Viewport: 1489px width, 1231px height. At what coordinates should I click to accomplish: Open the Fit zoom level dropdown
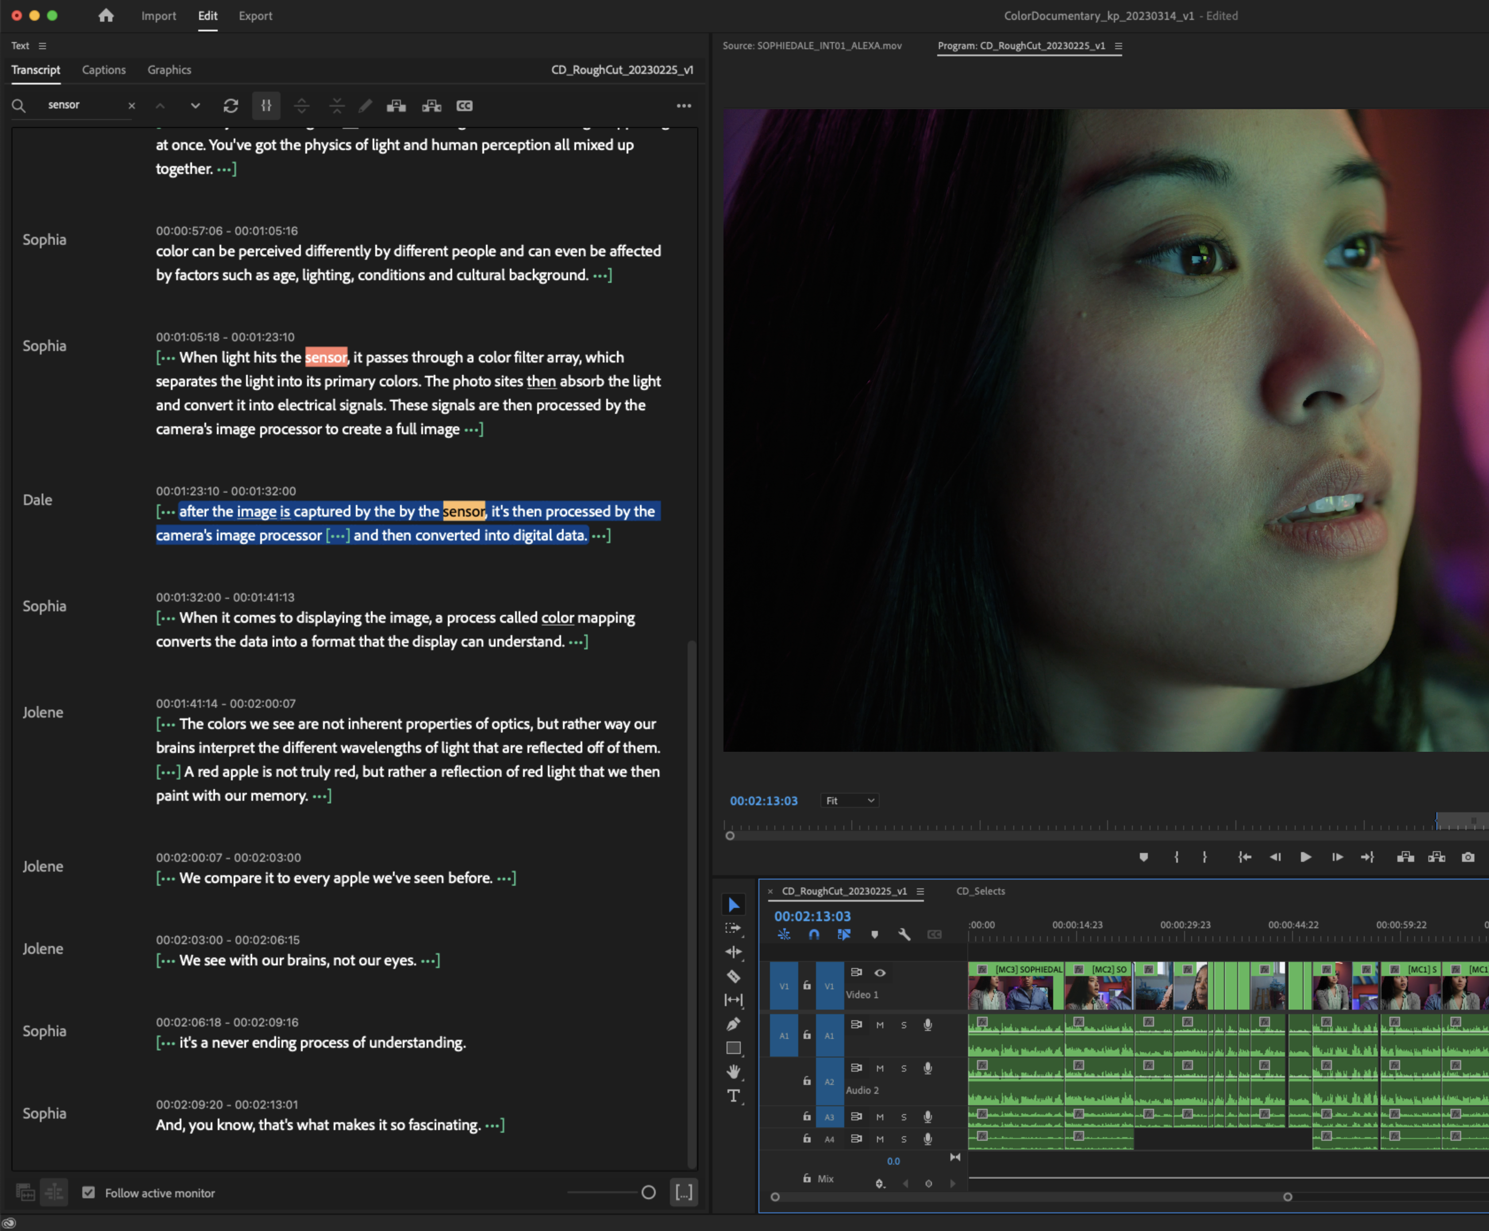pos(850,800)
